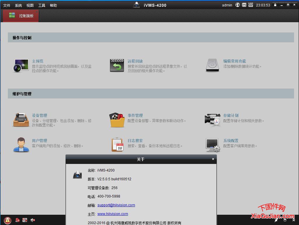Close the 关于 about dialog
The width and height of the screenshot is (299, 225).
tap(213, 159)
